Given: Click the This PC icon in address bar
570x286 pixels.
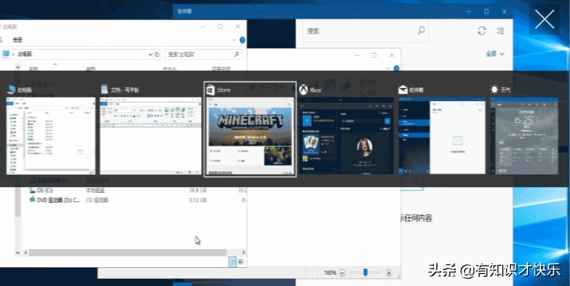Looking at the screenshot, I should [x=6, y=54].
